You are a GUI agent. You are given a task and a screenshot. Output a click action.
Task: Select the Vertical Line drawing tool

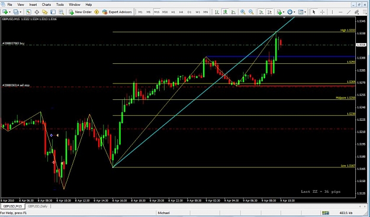[332, 12]
